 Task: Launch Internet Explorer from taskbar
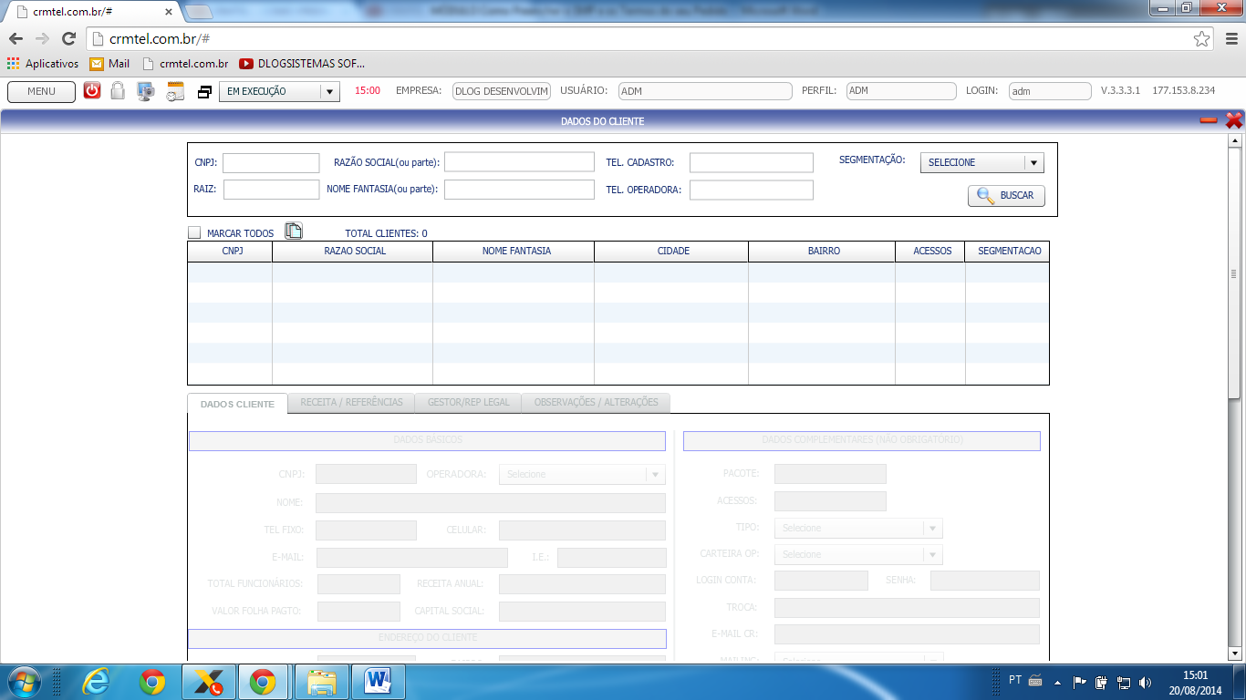coord(96,682)
